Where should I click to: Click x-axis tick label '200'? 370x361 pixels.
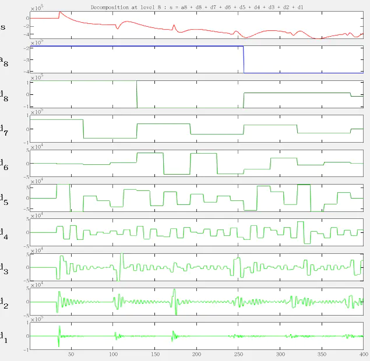pyautogui.click(x=196, y=354)
